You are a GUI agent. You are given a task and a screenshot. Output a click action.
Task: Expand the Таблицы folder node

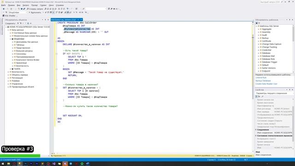tap(12, 45)
